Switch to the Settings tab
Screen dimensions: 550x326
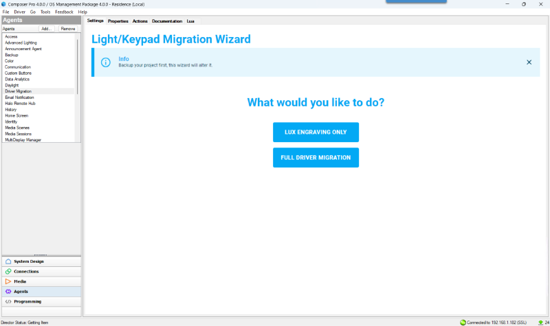point(95,21)
